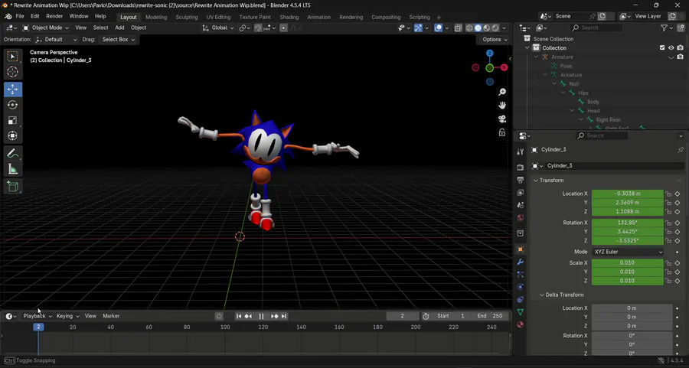This screenshot has height=368, width=689.
Task: Click the Scale X value field
Action: point(627,262)
